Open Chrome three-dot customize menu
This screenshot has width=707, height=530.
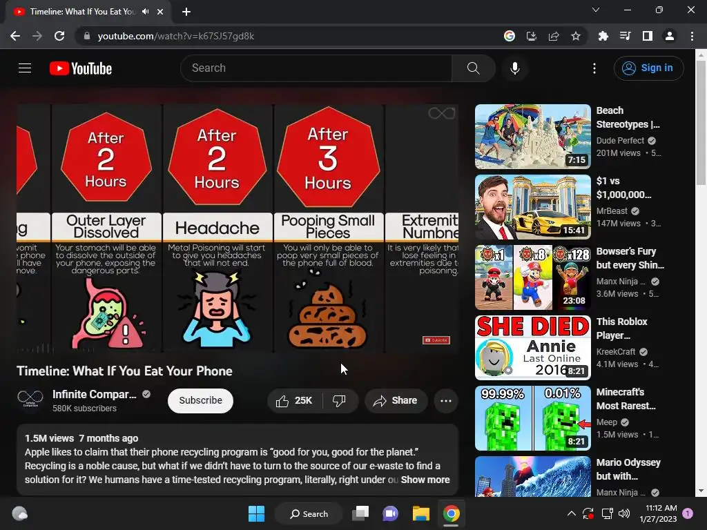(x=692, y=36)
